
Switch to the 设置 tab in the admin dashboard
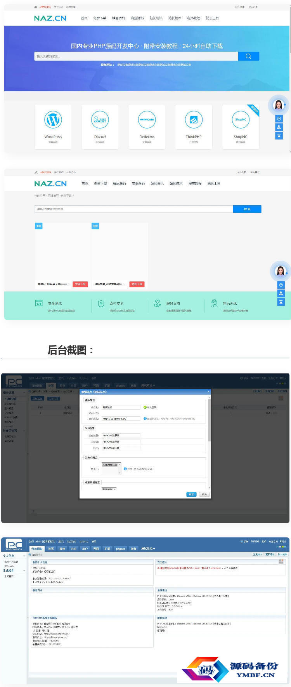[x=51, y=549]
